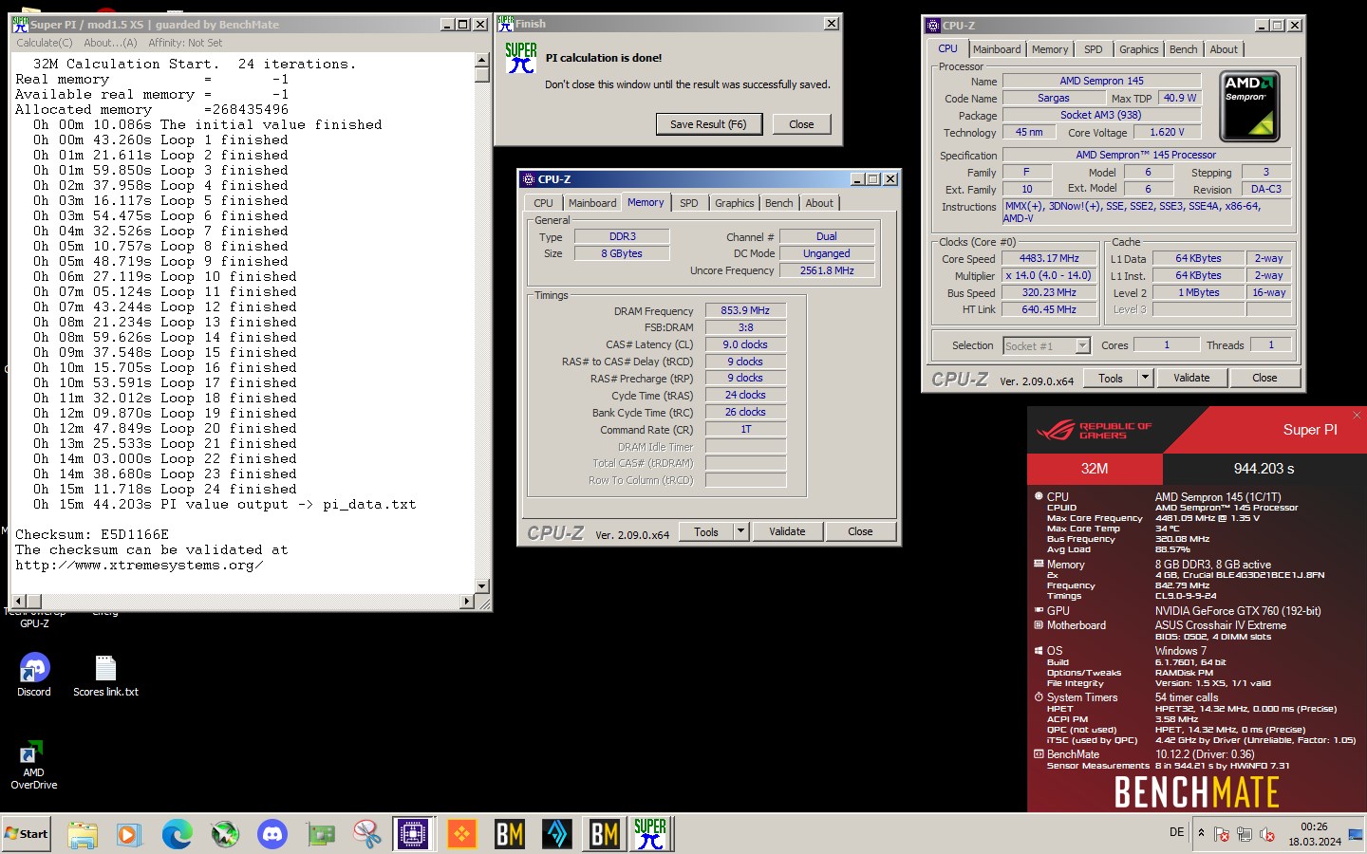Click the clock showing 00:26
This screenshot has height=854, width=1367.
click(x=1315, y=826)
